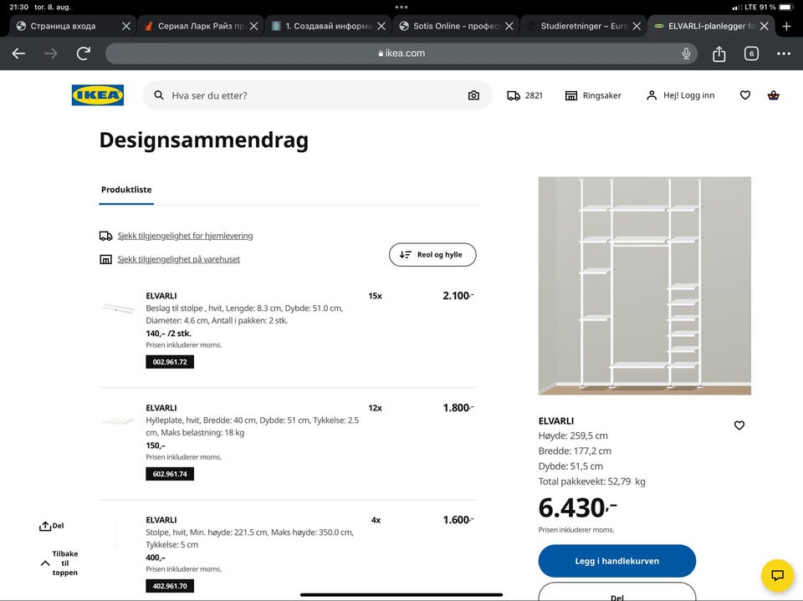Open camera visual search icon
803x601 pixels.
[473, 95]
